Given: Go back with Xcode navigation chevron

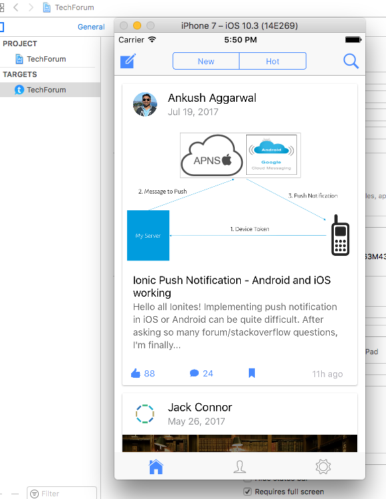Looking at the screenshot, I should point(15,7).
